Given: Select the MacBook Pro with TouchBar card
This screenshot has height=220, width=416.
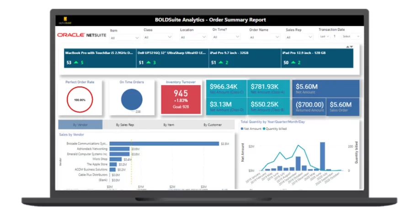Looking at the screenshot, I should [100, 58].
